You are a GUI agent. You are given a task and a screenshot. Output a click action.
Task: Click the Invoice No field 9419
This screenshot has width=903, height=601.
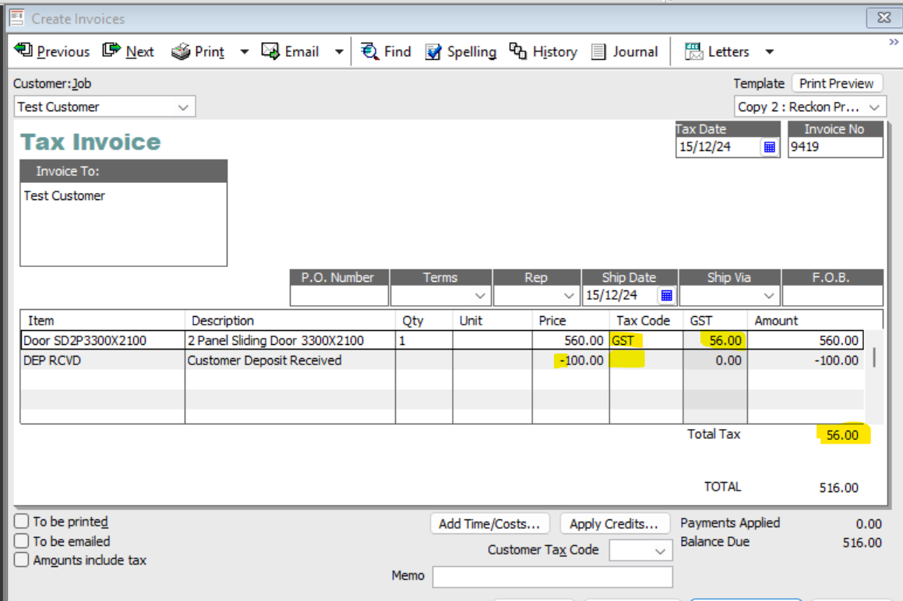coord(835,147)
